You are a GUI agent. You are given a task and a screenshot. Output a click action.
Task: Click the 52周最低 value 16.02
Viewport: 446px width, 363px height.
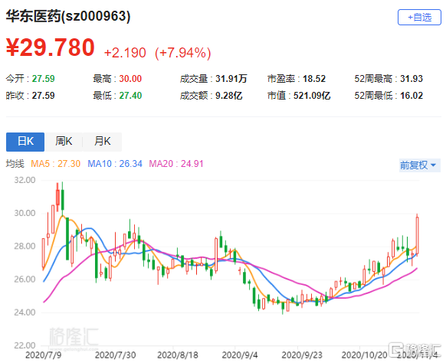[412, 96]
